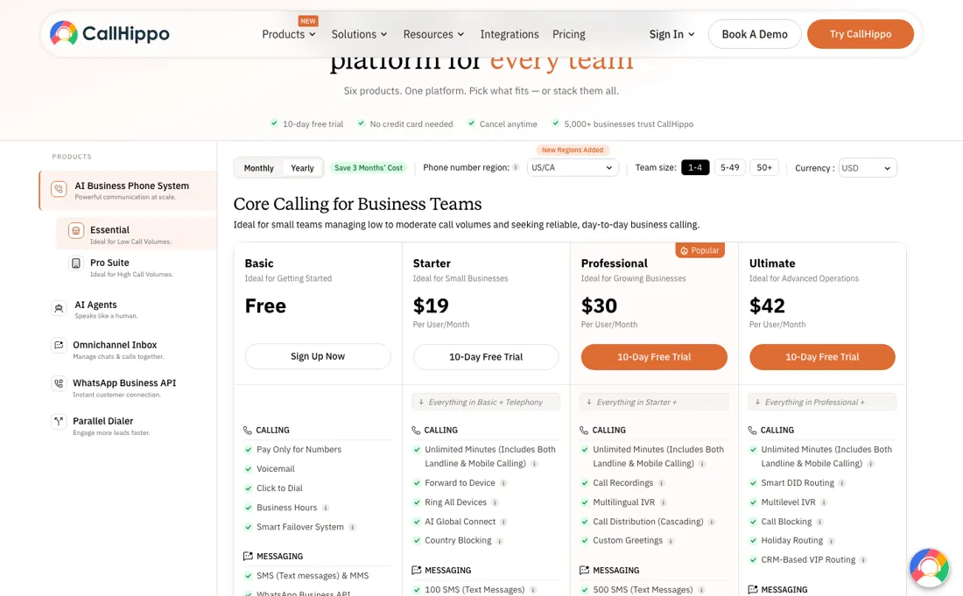Click Everything in Starter + note
This screenshot has height=596, width=963.
(654, 402)
